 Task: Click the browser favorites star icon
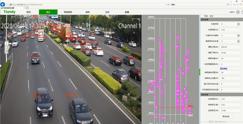coord(237,5)
